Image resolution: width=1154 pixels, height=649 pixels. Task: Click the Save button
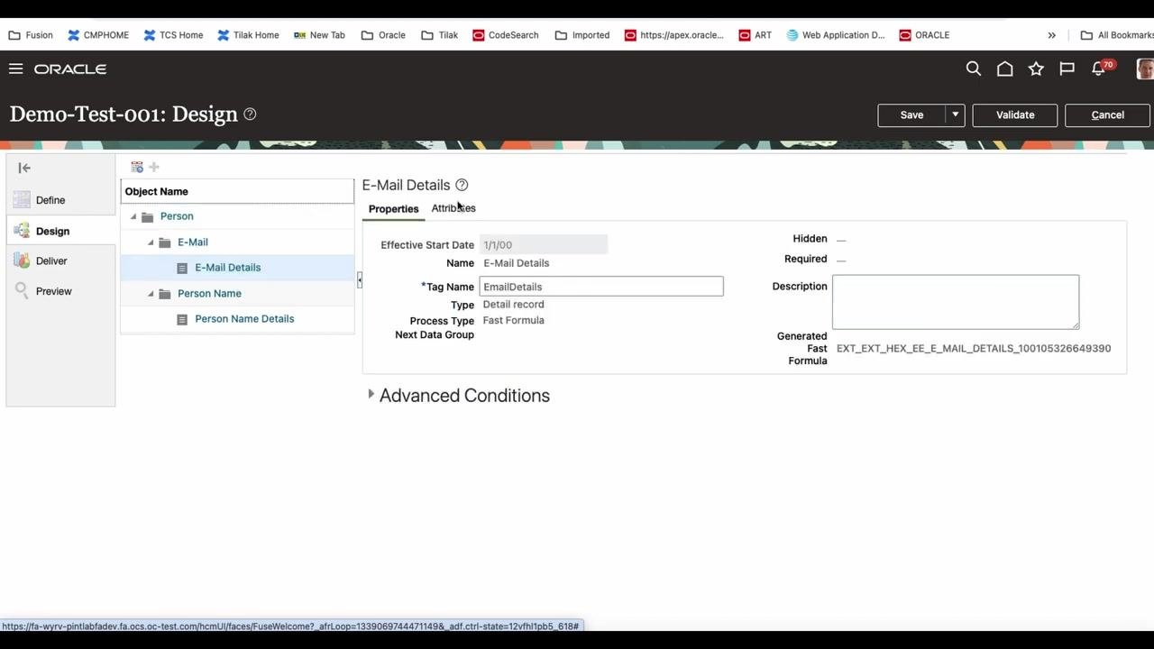(x=911, y=114)
